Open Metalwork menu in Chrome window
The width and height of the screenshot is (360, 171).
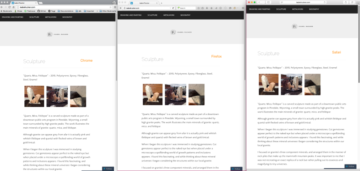(x=52, y=17)
